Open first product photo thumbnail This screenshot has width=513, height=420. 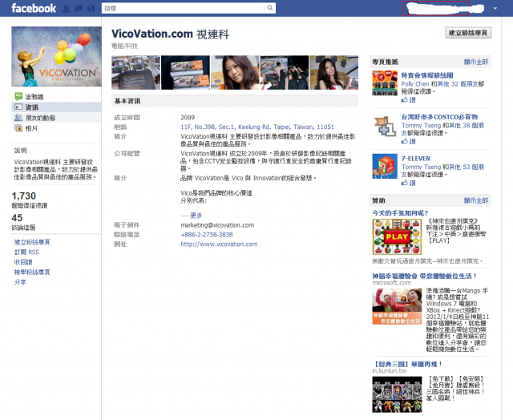pos(135,72)
